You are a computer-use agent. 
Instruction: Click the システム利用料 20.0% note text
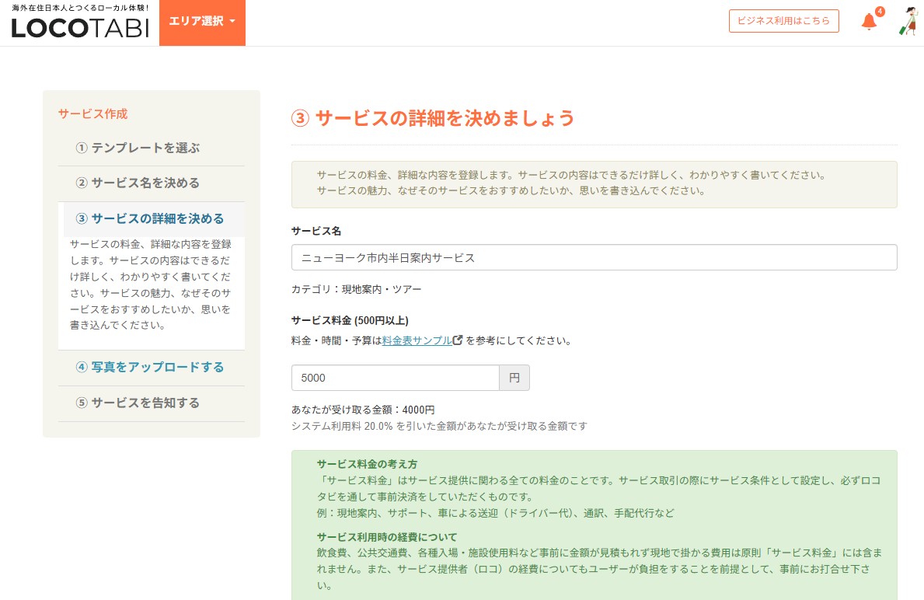(x=439, y=426)
